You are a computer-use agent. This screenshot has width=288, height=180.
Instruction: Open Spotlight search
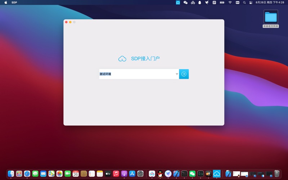point(244,3)
